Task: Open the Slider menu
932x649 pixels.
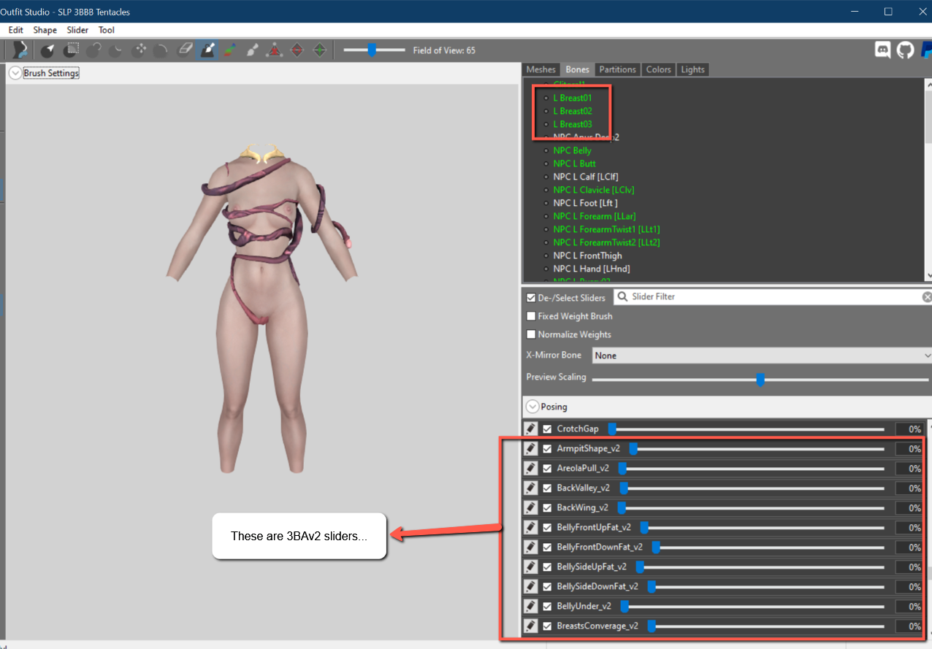Action: [x=77, y=30]
